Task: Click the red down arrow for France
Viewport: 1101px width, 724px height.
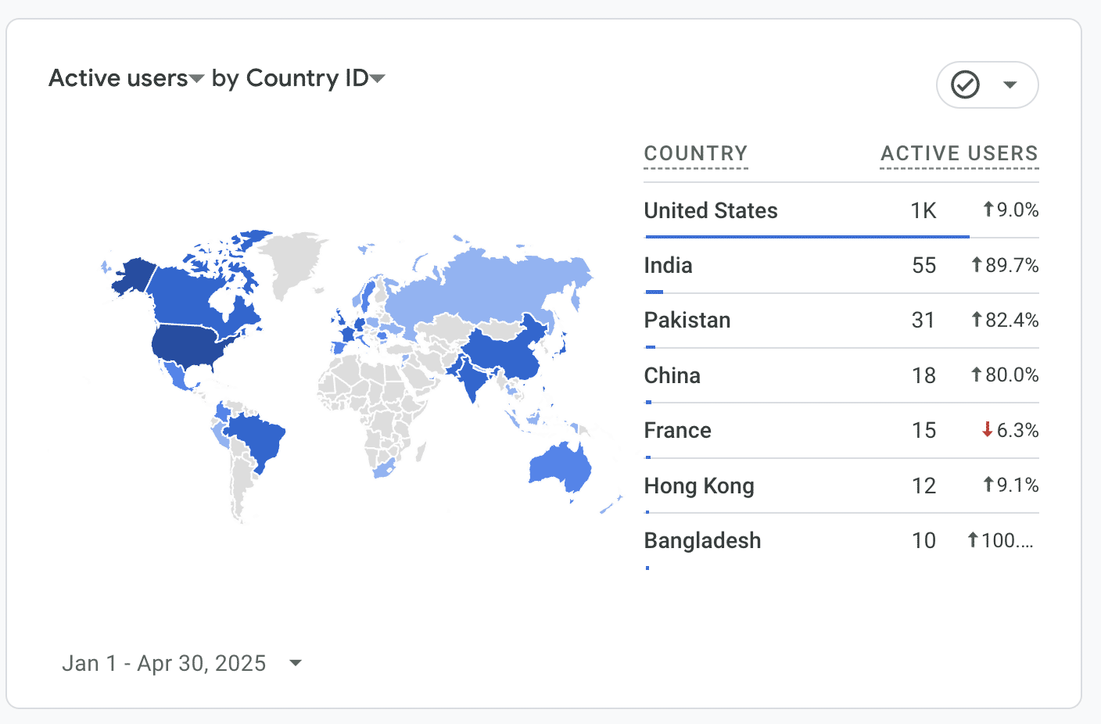Action: pyautogui.click(x=988, y=430)
